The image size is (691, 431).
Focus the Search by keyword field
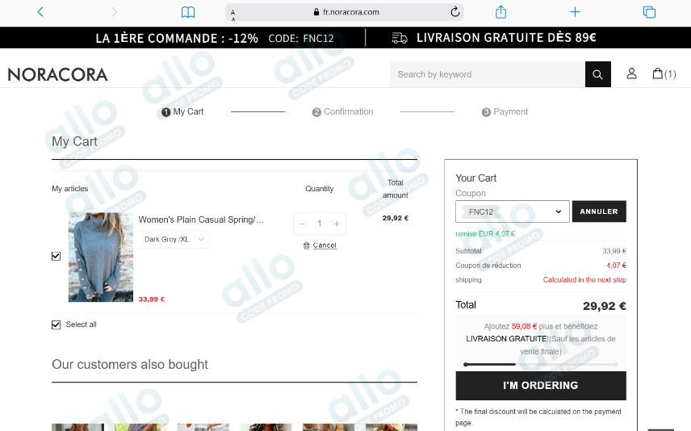point(488,74)
